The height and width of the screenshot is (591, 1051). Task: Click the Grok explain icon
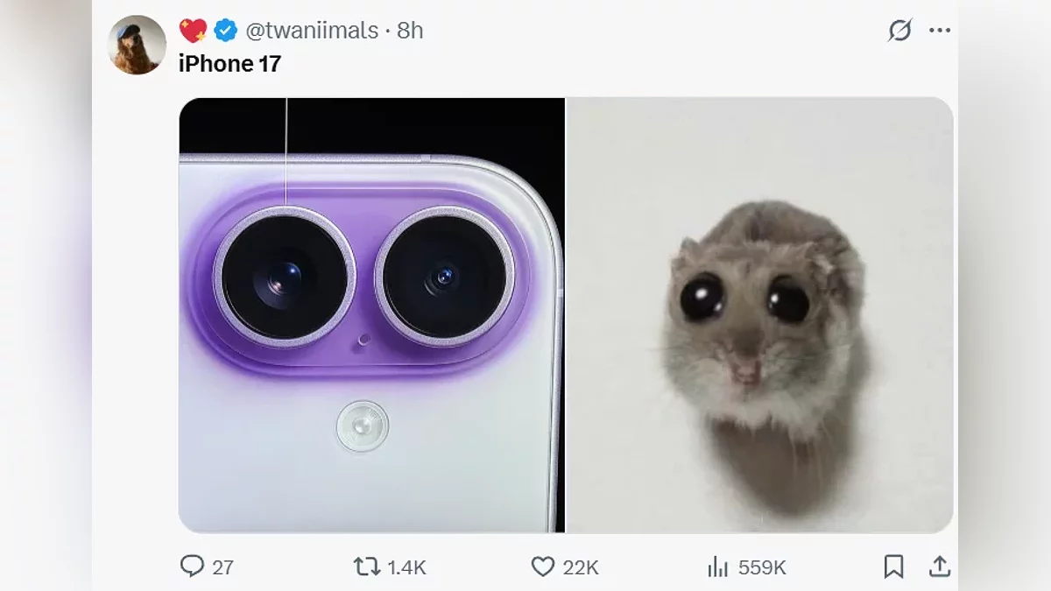[899, 31]
